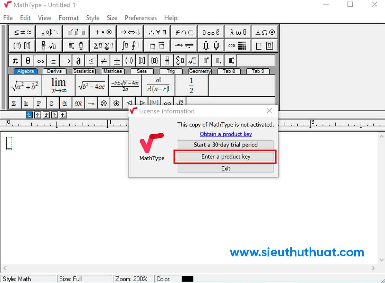Insert the pi symbol π
Viewport: 385px width, 283px height.
[x=15, y=61]
